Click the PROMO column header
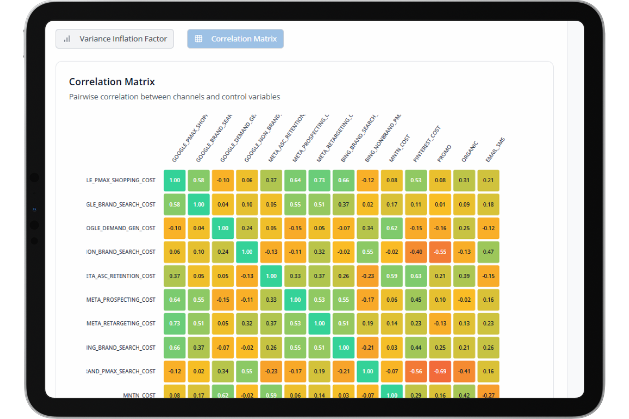Image resolution: width=629 pixels, height=419 pixels. click(x=444, y=153)
